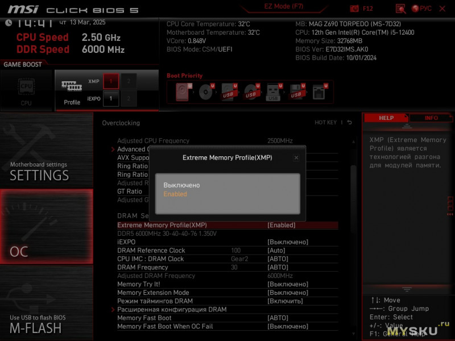Click the memory Profile module icon
The height and width of the screenshot is (341, 455).
72,86
